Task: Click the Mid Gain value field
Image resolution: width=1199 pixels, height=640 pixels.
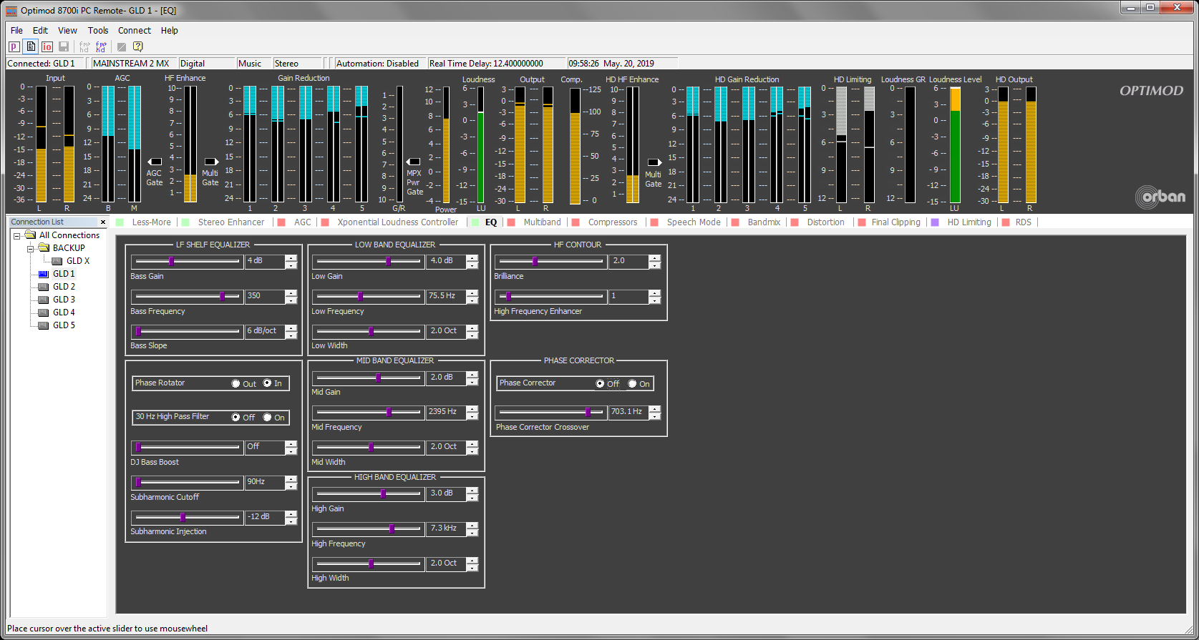Action: click(446, 378)
